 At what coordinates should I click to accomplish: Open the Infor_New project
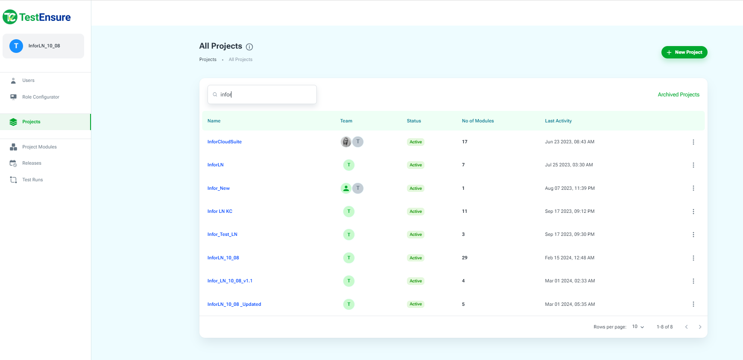pos(219,188)
